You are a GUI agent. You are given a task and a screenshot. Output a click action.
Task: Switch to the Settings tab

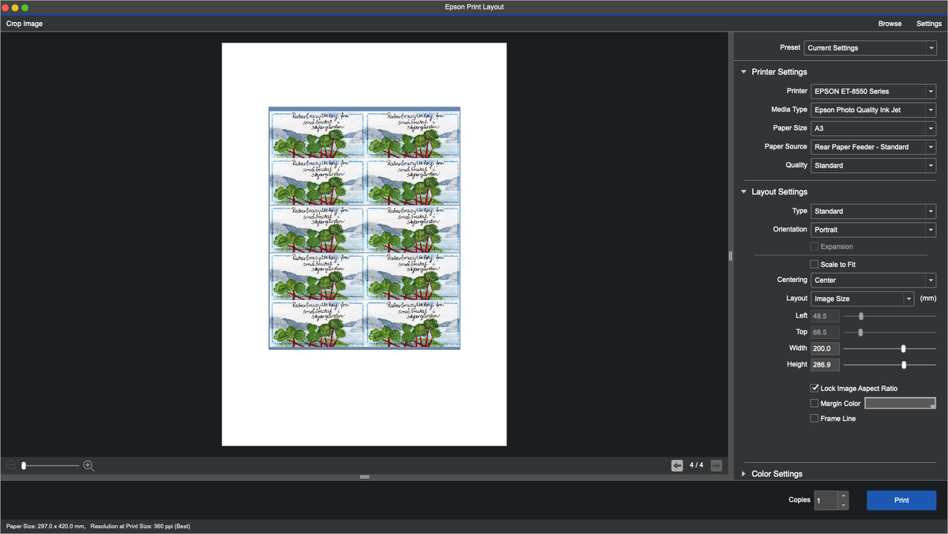coord(929,24)
